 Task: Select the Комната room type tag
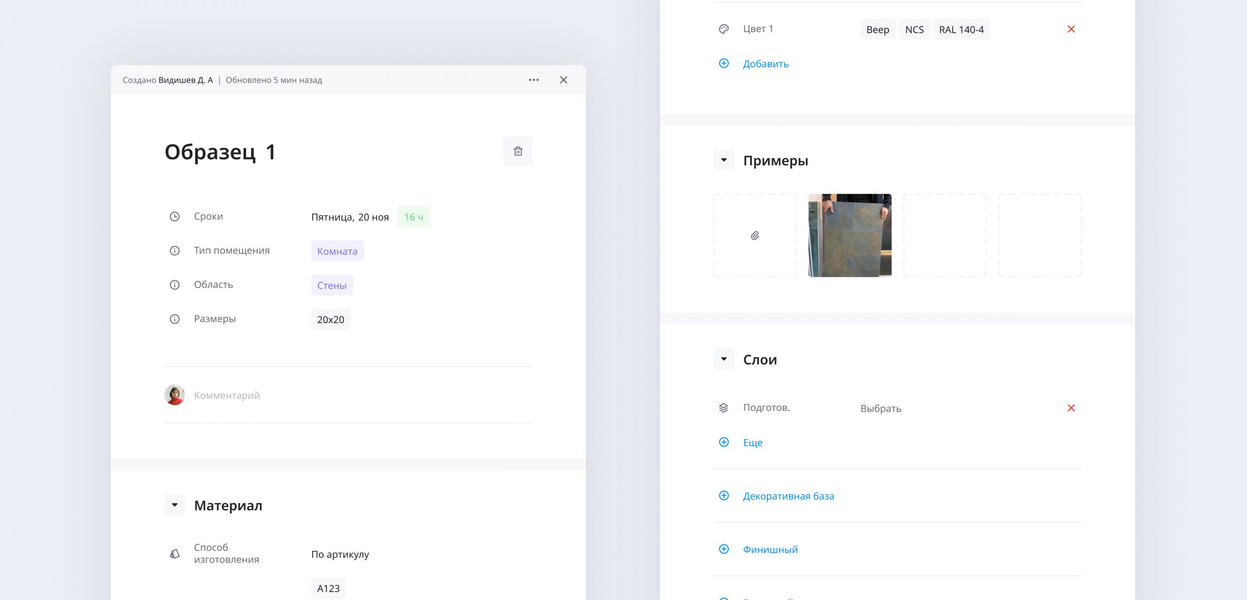pyautogui.click(x=337, y=251)
